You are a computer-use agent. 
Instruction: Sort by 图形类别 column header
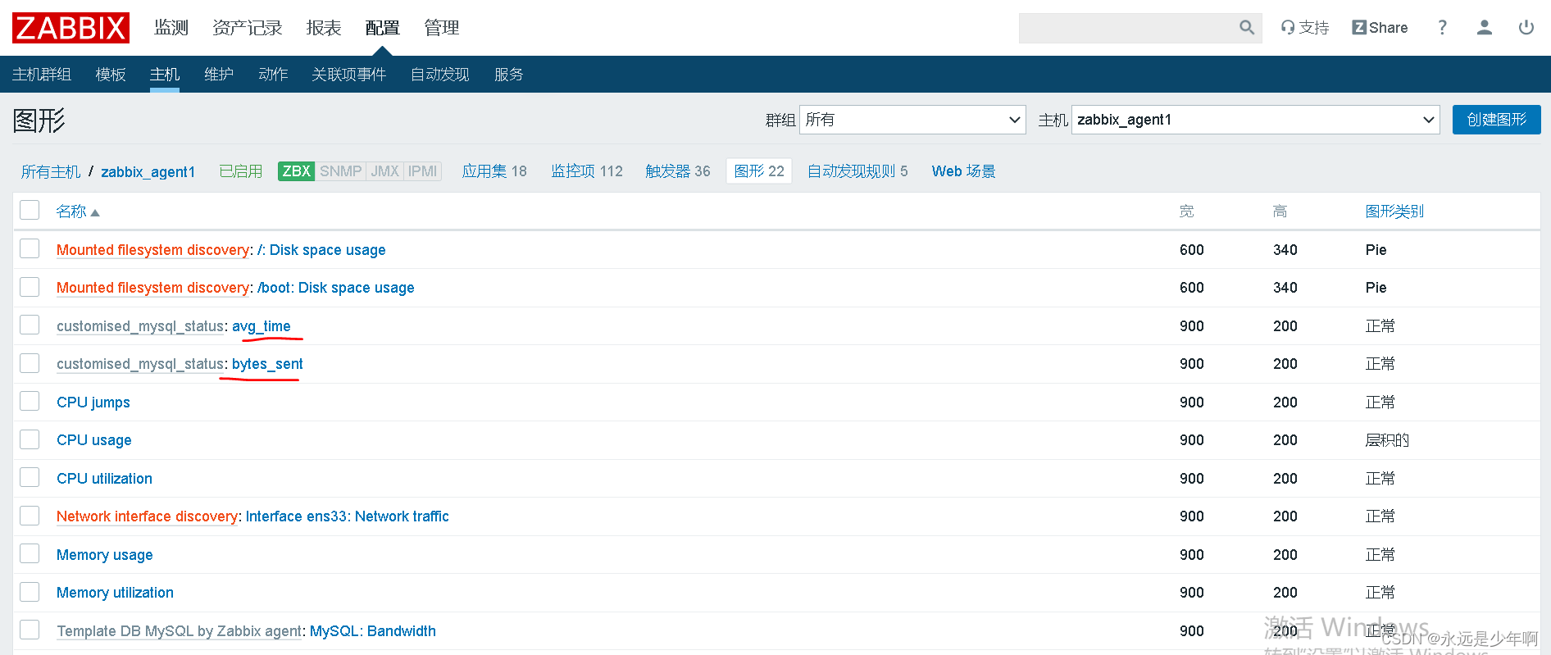pos(1394,212)
